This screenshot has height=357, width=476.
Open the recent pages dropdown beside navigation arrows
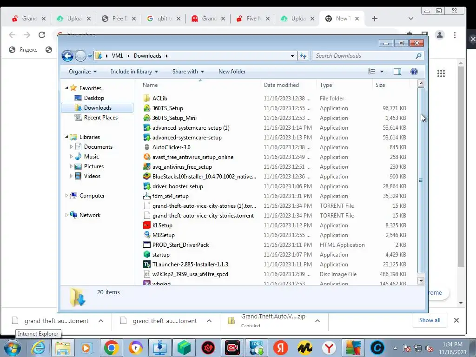click(90, 56)
